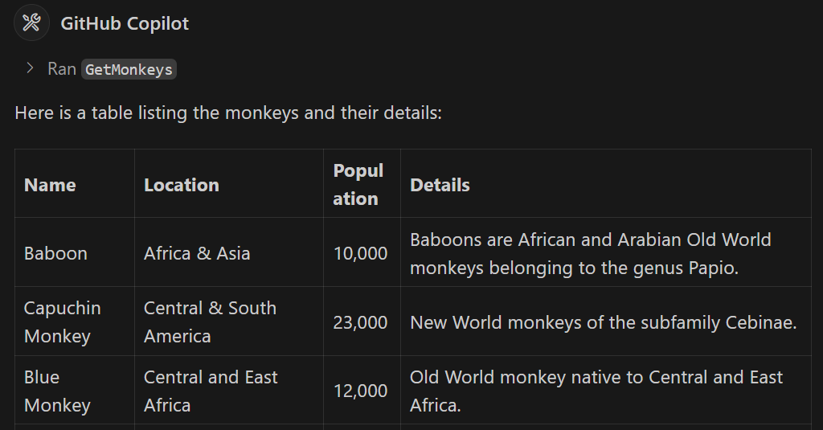This screenshot has height=430, width=823.
Task: Select the Name column header
Action: click(50, 185)
